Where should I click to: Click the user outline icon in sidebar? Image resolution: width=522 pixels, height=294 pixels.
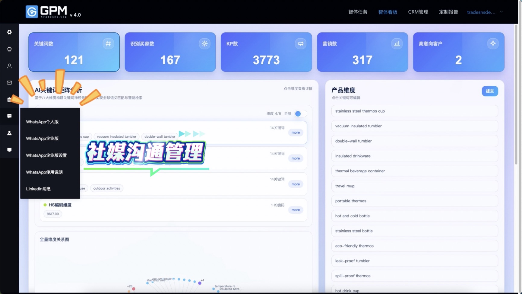click(9, 66)
